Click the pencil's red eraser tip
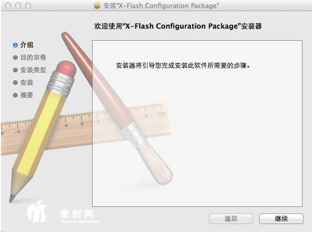 pyautogui.click(x=66, y=68)
